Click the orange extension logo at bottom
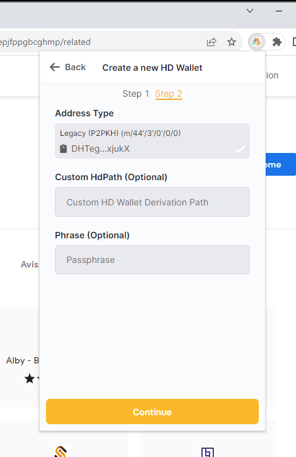296x457 pixels. [x=61, y=451]
